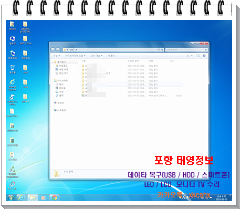Viewport: 241px width, 210px height.
Task: Click the 331KB size cell
Action: click(179, 96)
